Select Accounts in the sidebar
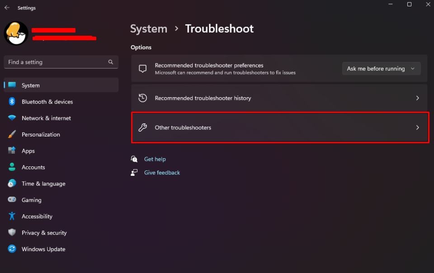 coord(33,167)
